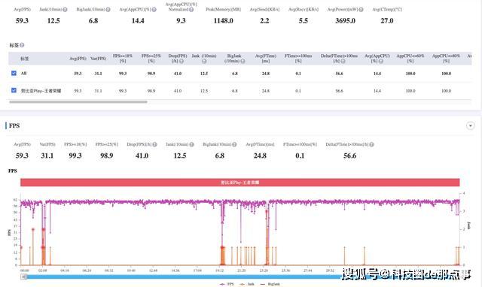Click the help icon beside Avg(Power)[mW]
This screenshot has width=482, height=287.
pos(361,10)
